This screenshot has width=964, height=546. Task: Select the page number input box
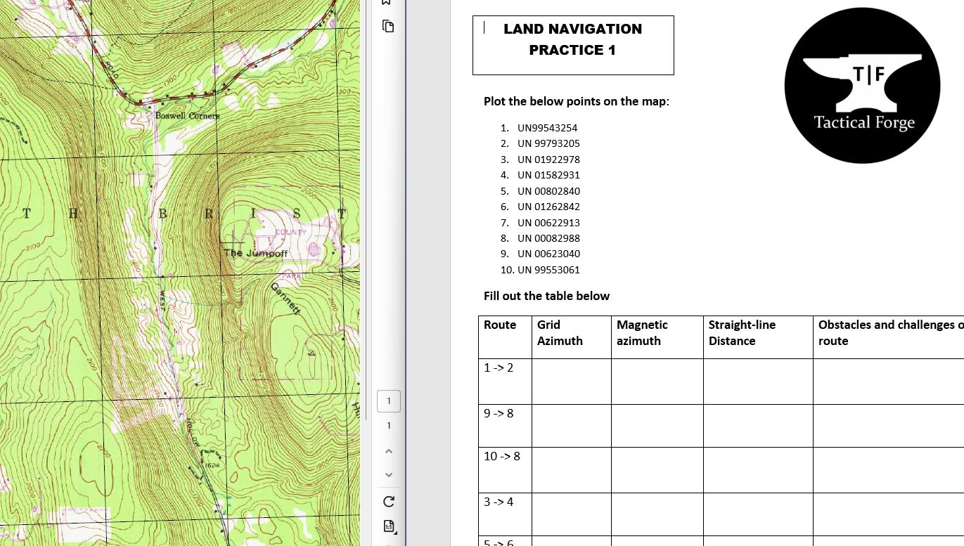coord(389,401)
